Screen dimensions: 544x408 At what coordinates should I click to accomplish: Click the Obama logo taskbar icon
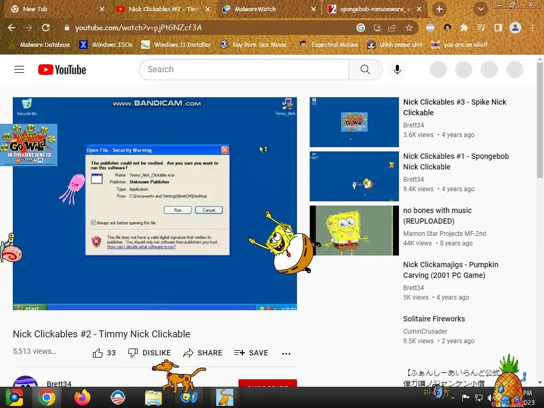(117, 397)
